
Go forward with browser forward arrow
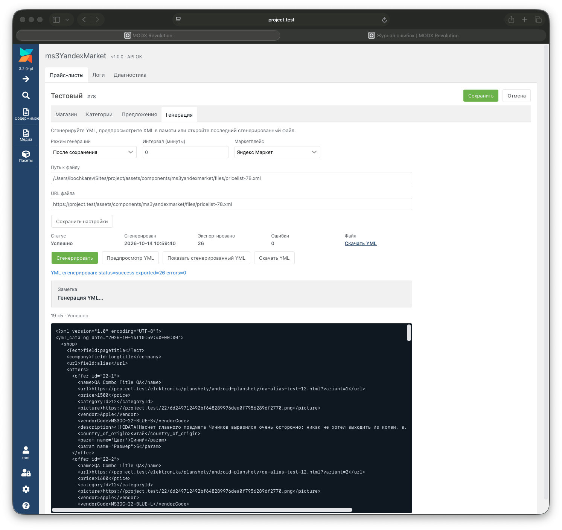[x=97, y=20]
